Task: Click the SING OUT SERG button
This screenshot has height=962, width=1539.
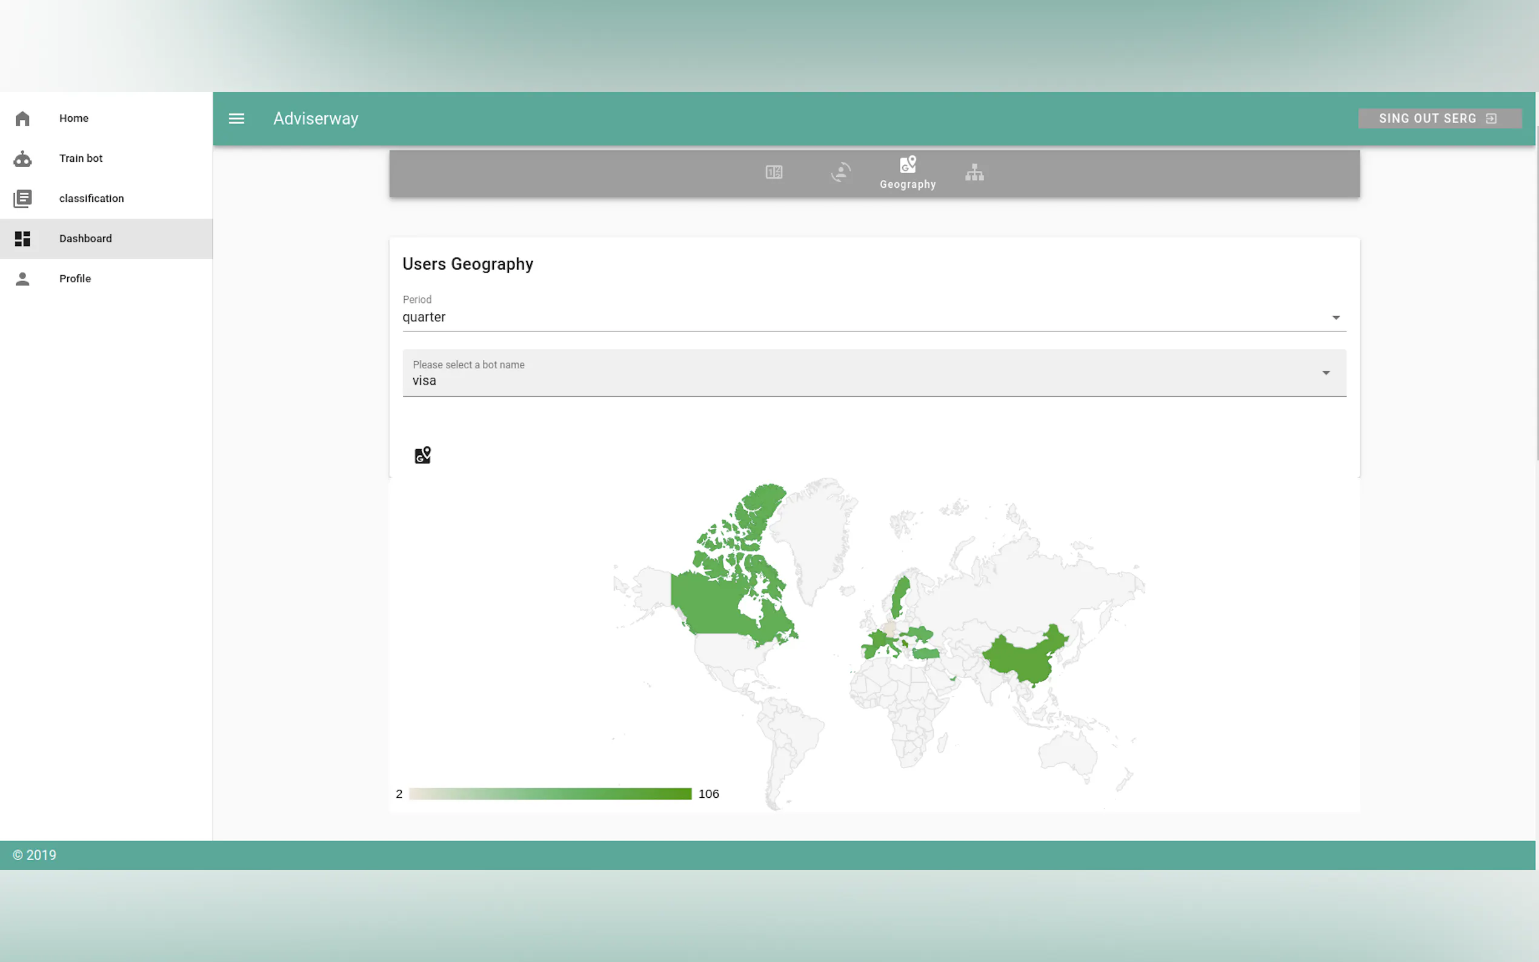Action: [1439, 118]
